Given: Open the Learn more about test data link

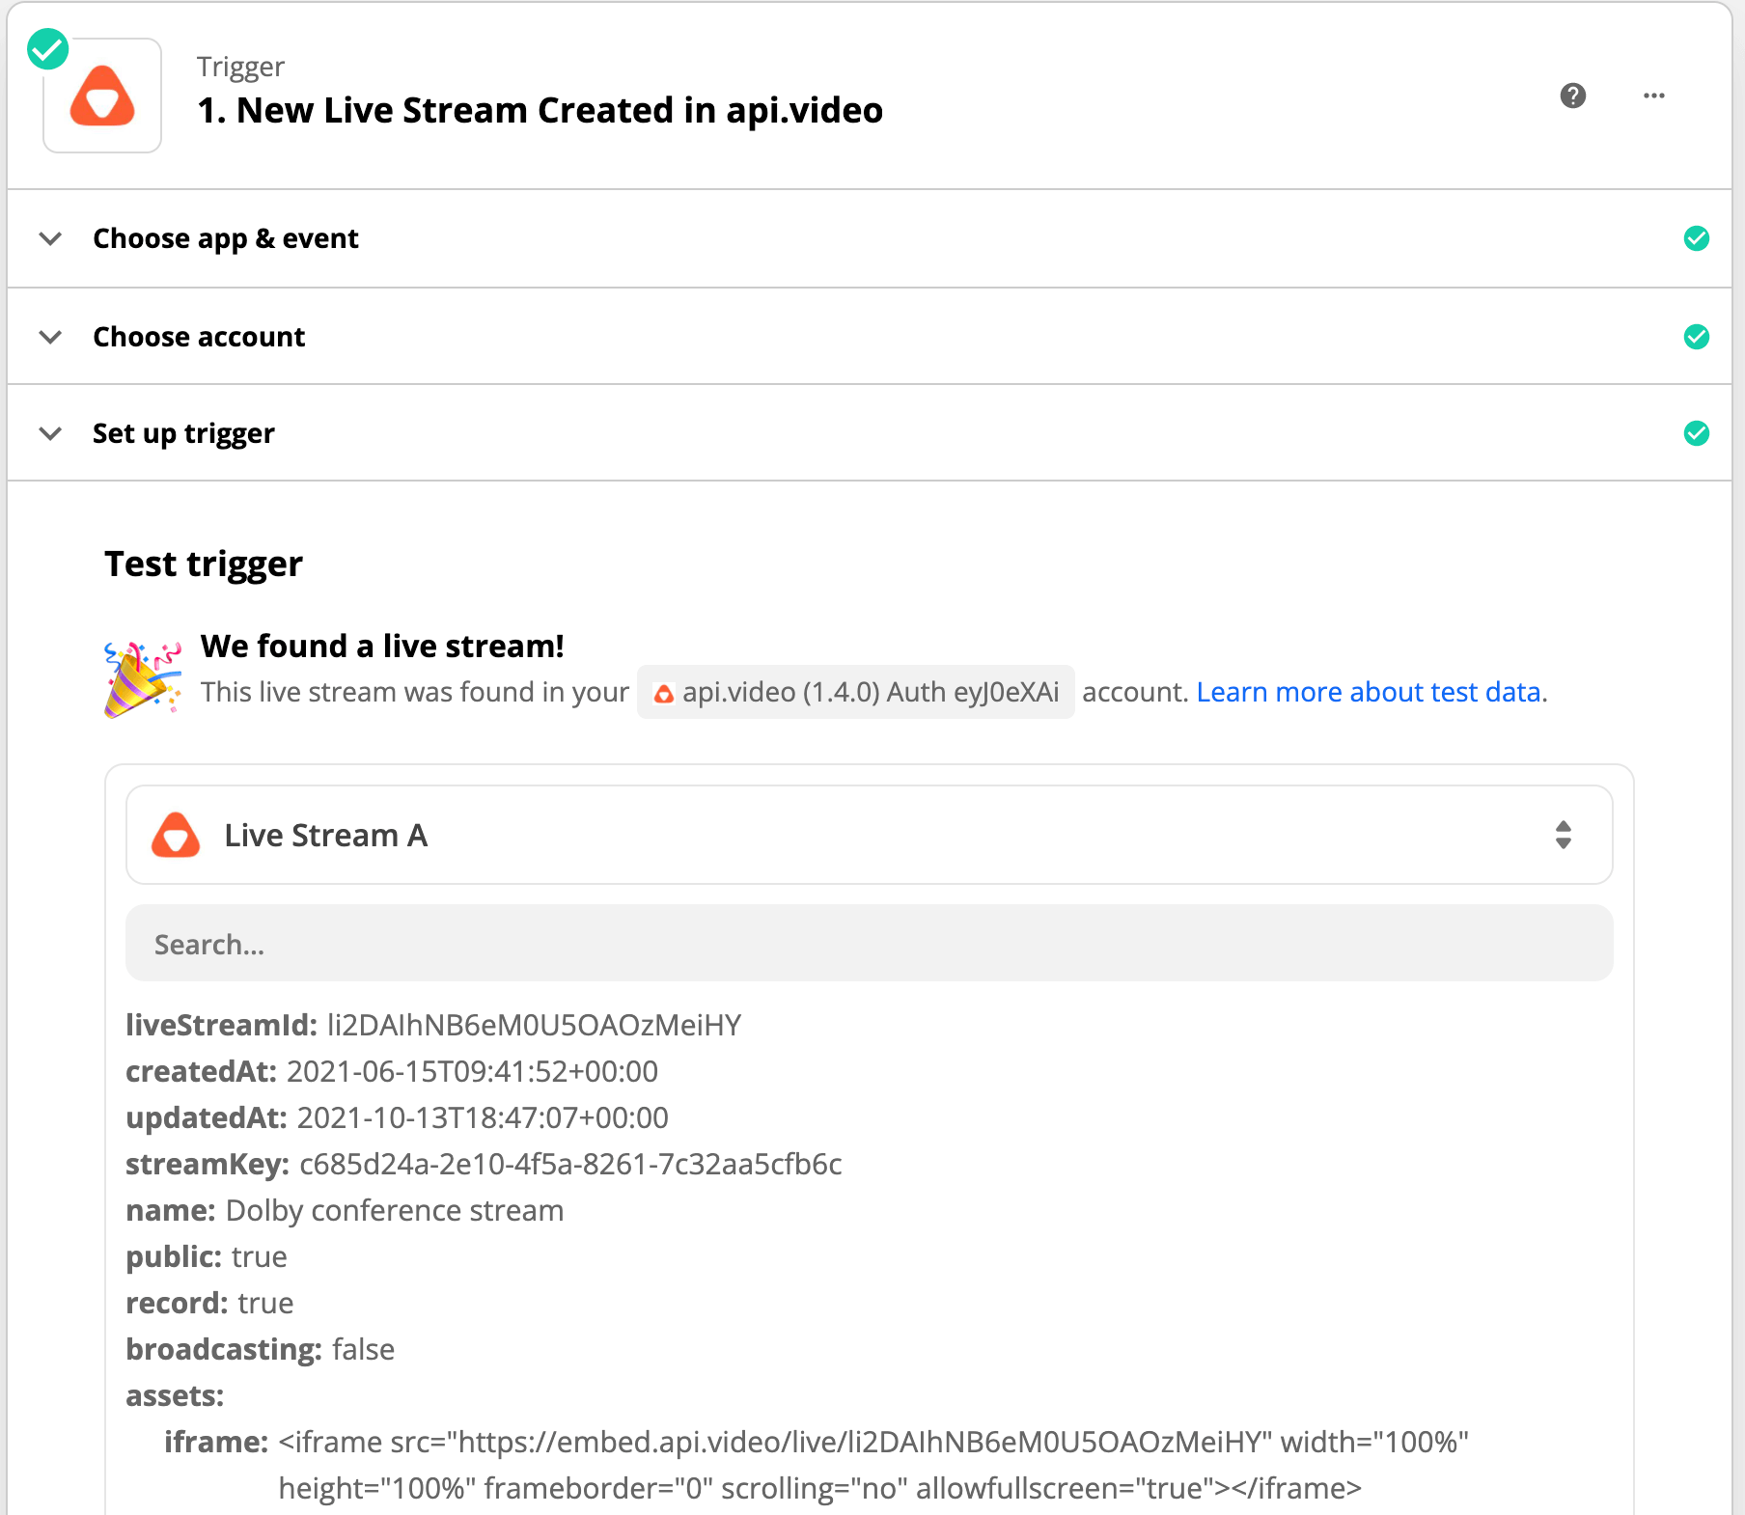Looking at the screenshot, I should [1369, 692].
